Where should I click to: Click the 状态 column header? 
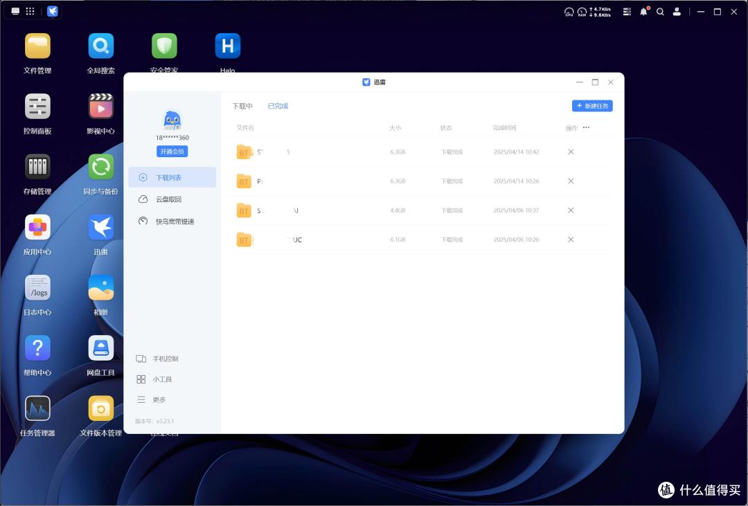446,128
